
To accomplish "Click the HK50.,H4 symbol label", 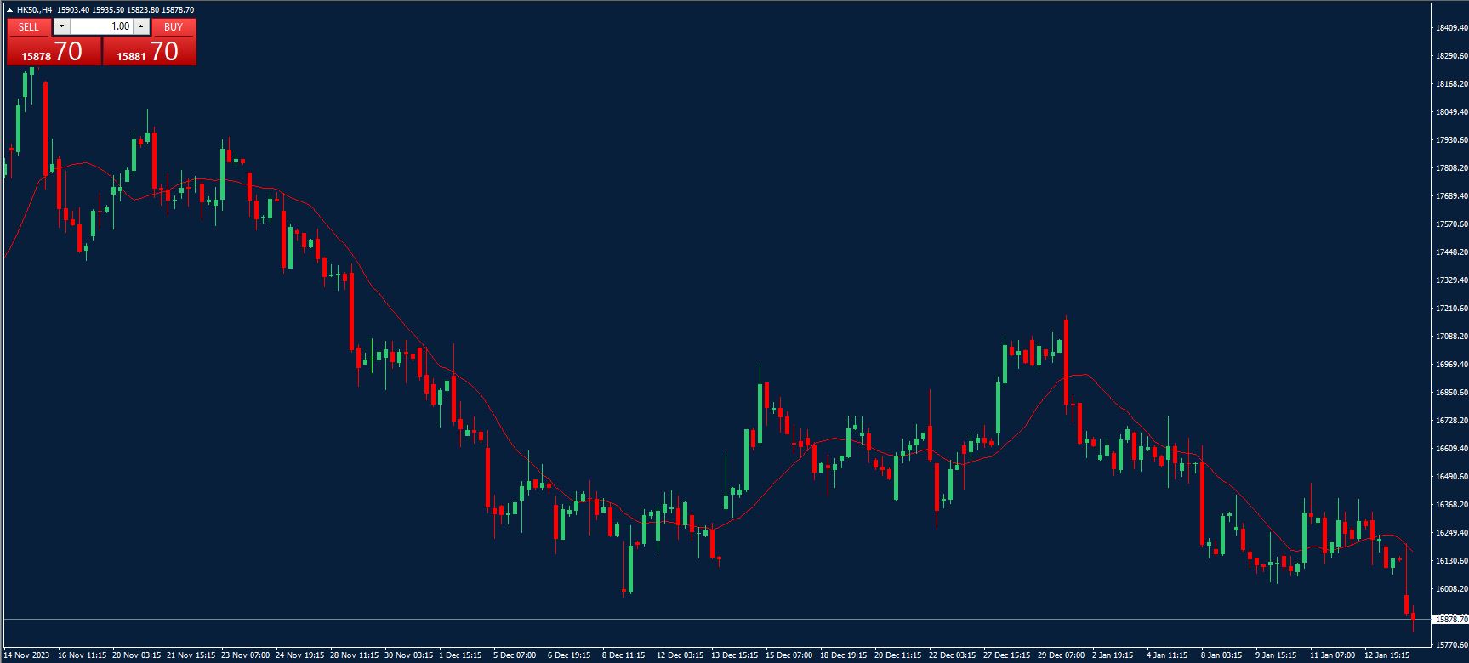I will click(x=34, y=10).
